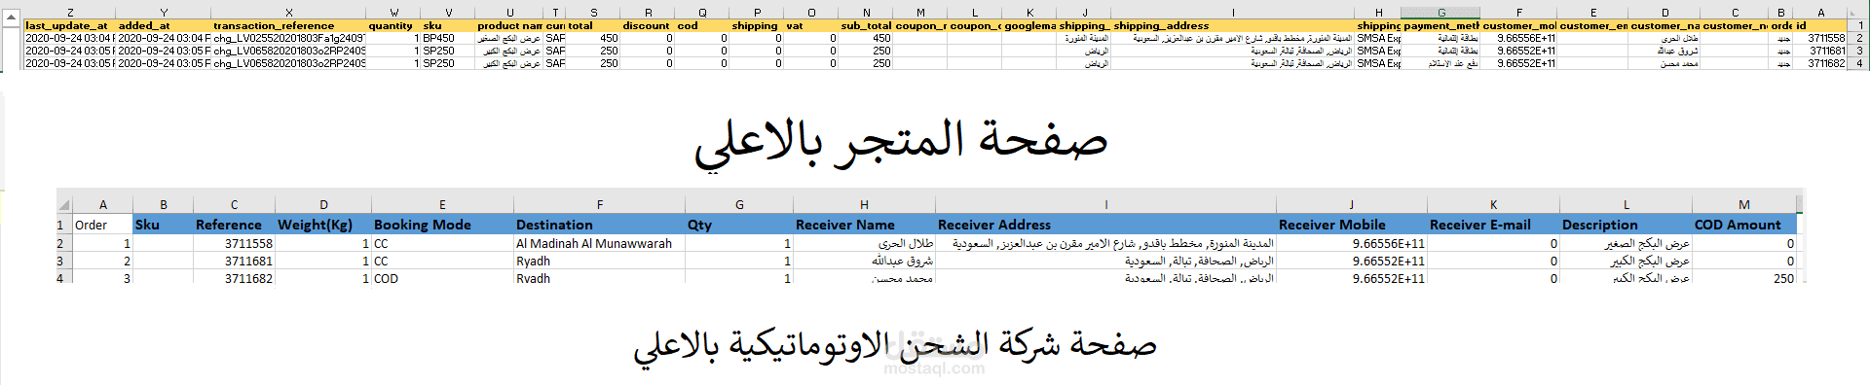Click the Weight(Kg) header cell
The width and height of the screenshot is (1870, 385).
[x=323, y=225]
